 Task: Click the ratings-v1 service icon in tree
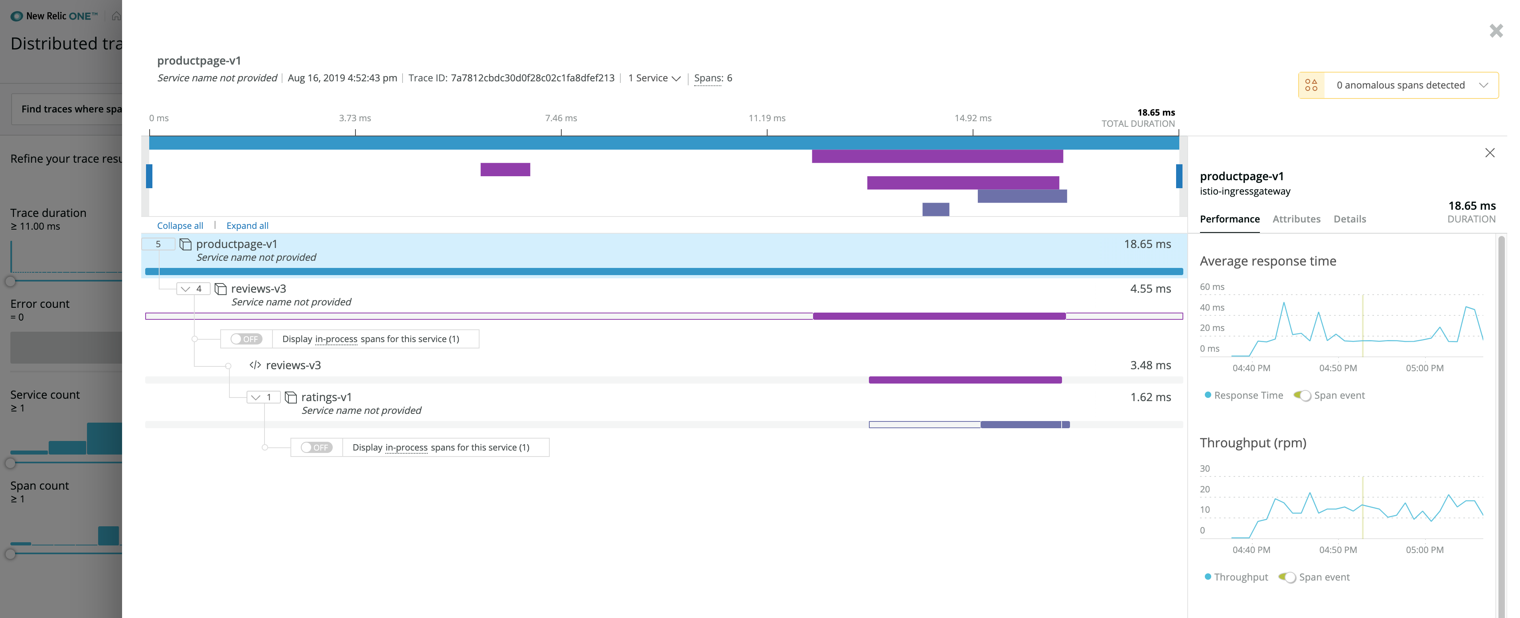[291, 398]
